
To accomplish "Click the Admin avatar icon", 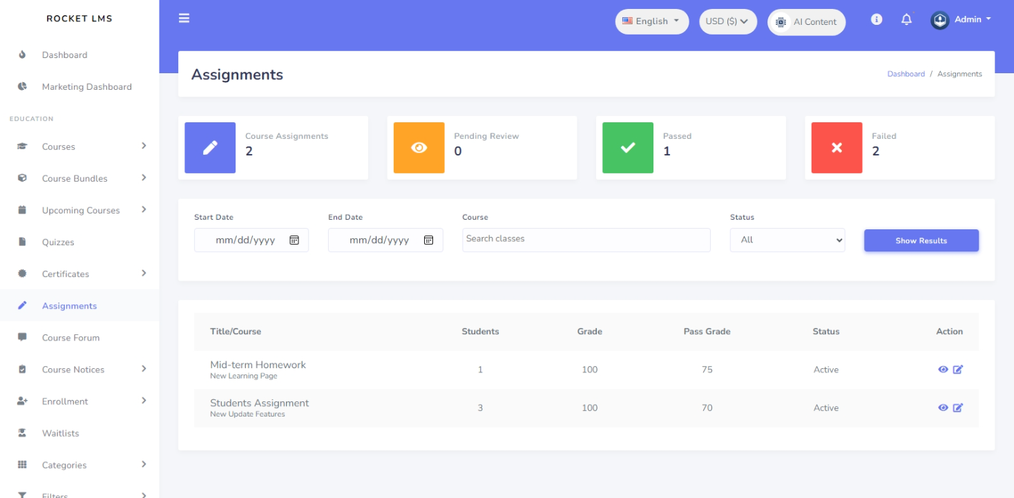I will 939,20.
